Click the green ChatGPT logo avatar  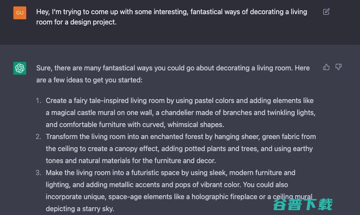tap(20, 68)
